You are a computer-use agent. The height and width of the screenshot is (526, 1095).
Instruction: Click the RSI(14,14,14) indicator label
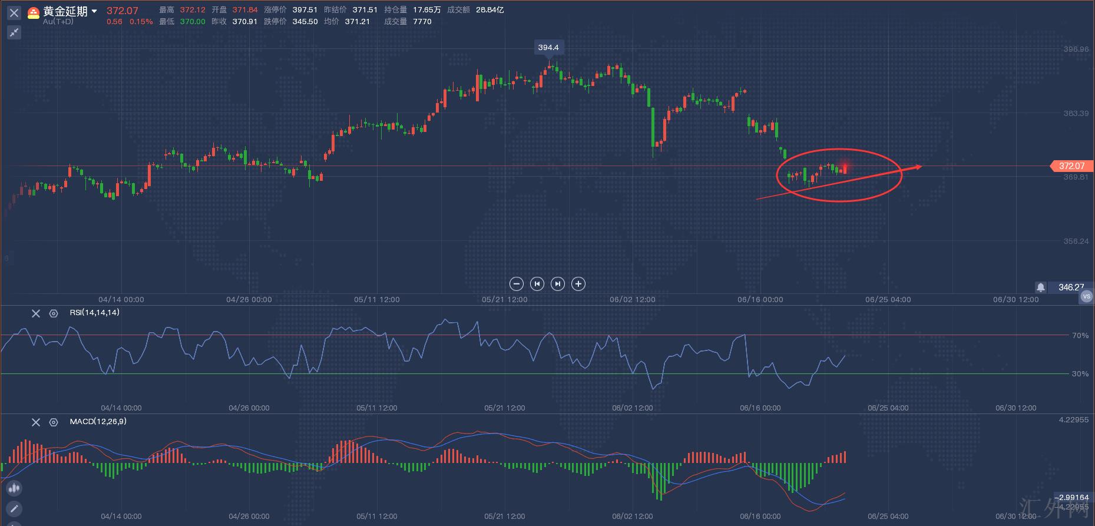click(x=94, y=313)
